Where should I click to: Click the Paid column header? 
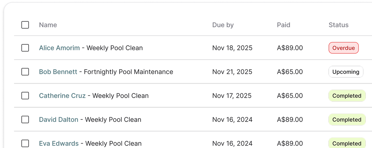coord(284,25)
